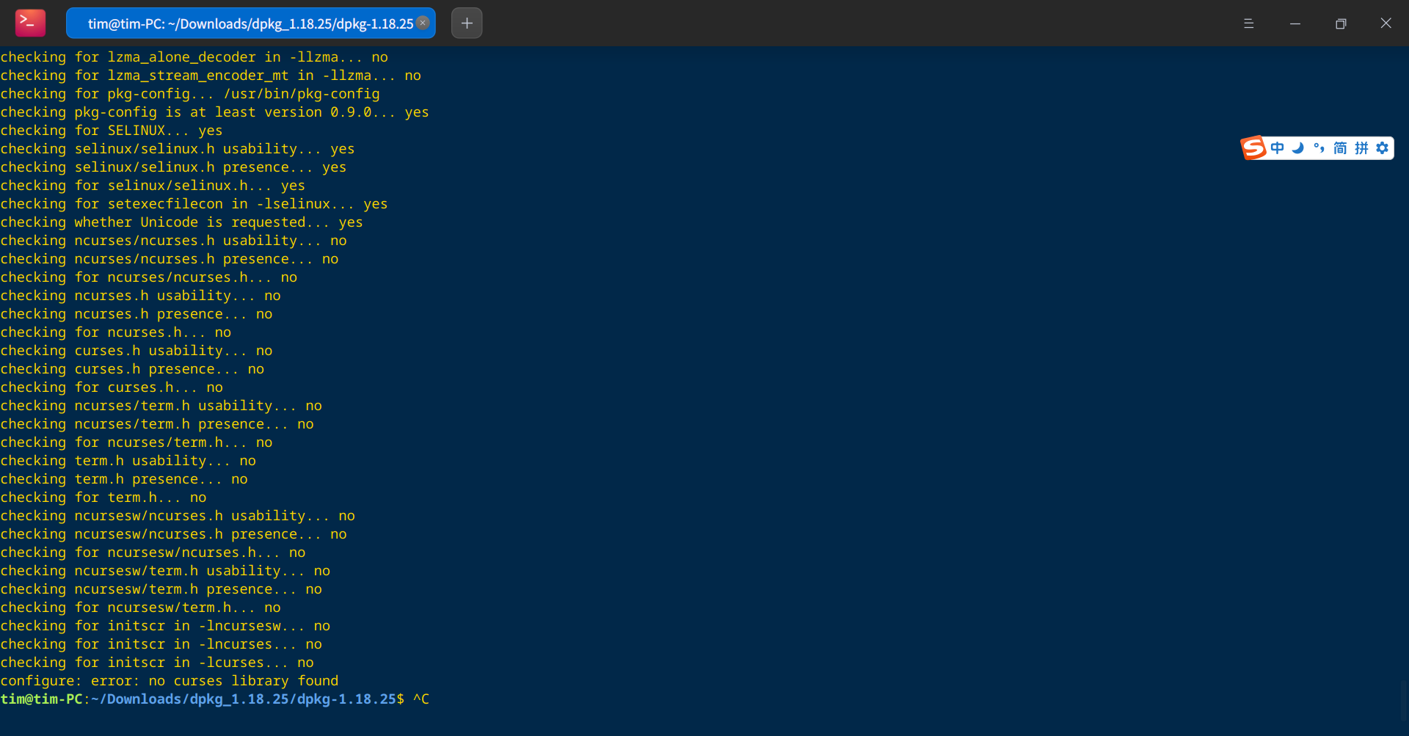Viewport: 1409px width, 736px height.
Task: Click the 'selinux/selinux.h presence... yes' line
Action: point(173,167)
